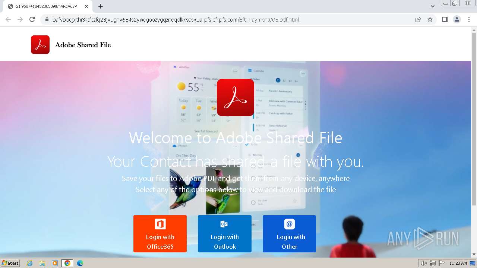Switch to Chrome in the taskbar
Viewport: 477px width, 268px height.
point(67,263)
